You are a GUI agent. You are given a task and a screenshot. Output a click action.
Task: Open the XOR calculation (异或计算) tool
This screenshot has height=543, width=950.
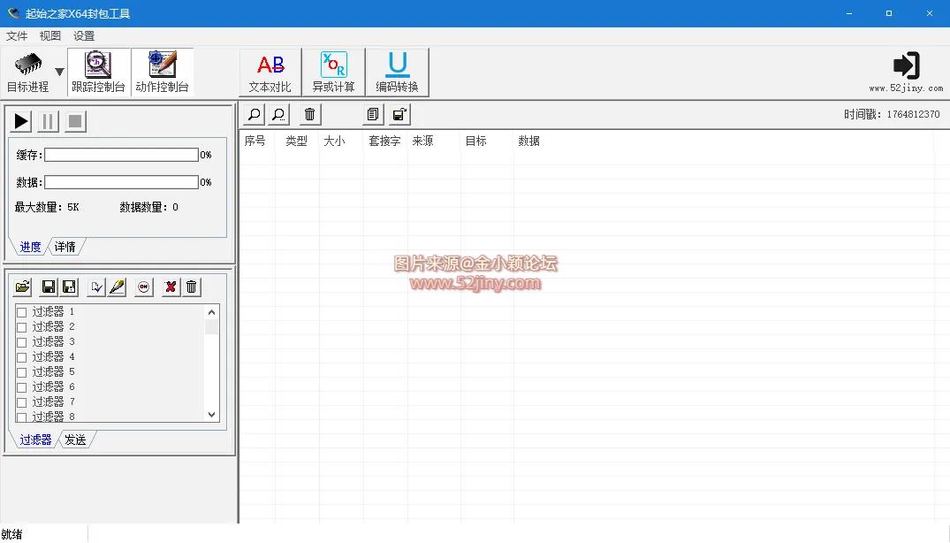click(x=333, y=72)
